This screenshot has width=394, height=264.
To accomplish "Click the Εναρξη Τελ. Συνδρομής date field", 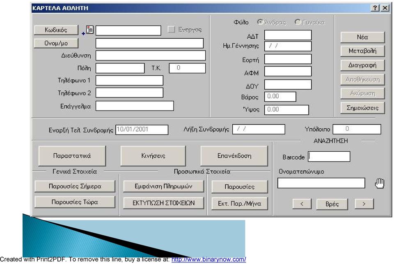I will pyautogui.click(x=142, y=130).
